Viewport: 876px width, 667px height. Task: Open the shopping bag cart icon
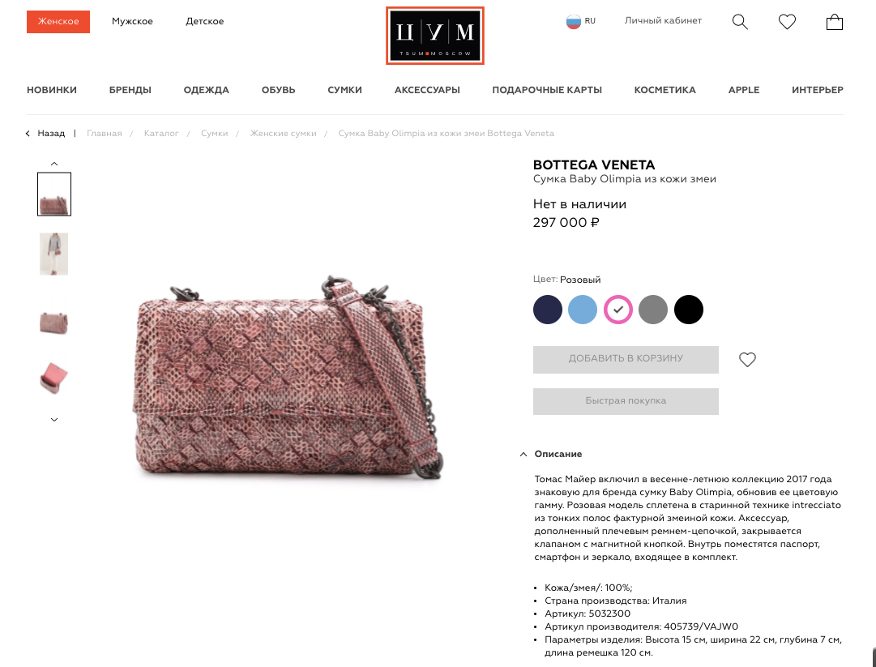834,22
